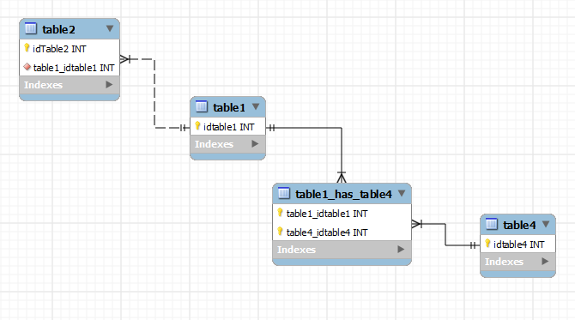The height and width of the screenshot is (320, 575).
Task: Select the dashed relationship line to table2
Action: 154,94
